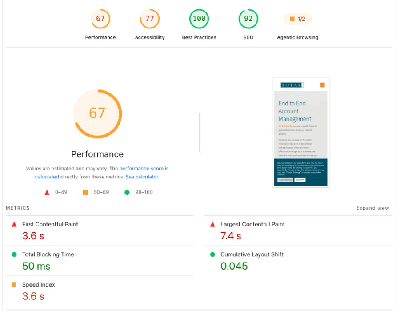Image resolution: width=400 pixels, height=311 pixels.
Task: Select the Agentic Browsing category label
Action: point(297,37)
